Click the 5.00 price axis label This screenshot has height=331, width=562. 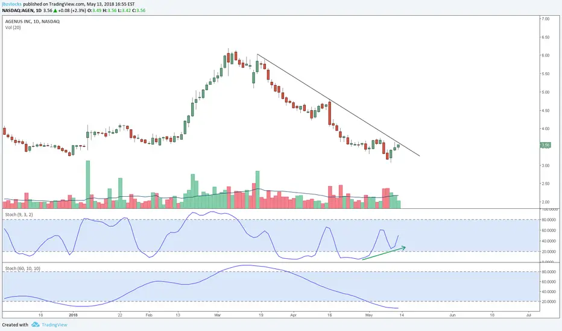click(546, 92)
